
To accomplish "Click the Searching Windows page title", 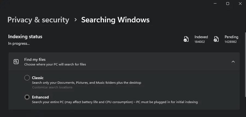I will pyautogui.click(x=115, y=20).
